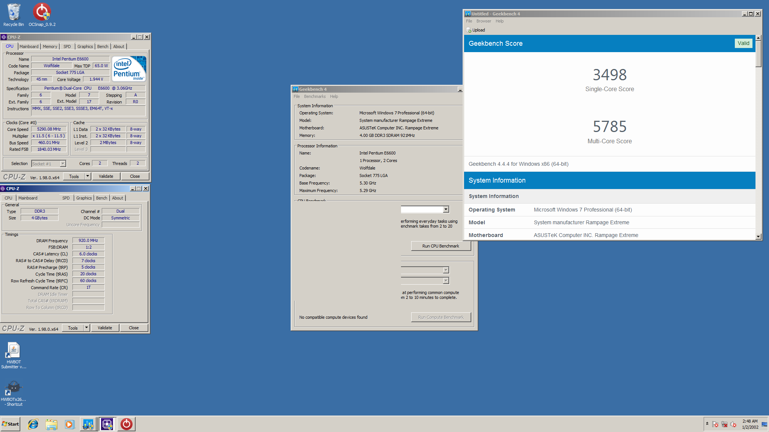Click Show Desktop icon next to clock

point(764,424)
